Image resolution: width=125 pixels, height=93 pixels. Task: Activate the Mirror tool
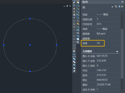tap(74, 8)
